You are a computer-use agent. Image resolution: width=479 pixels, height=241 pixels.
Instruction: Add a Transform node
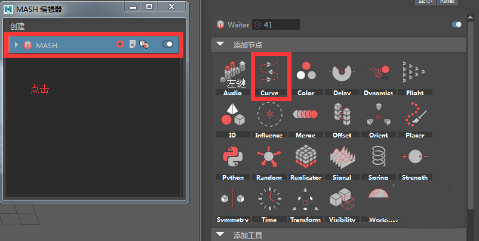point(306,204)
